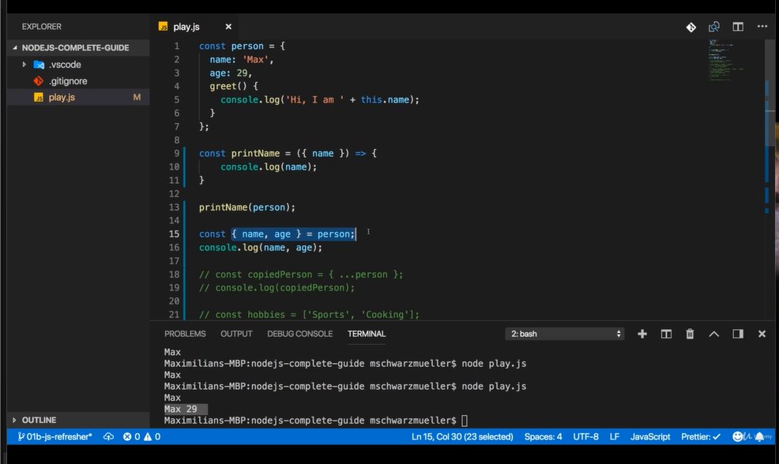This screenshot has width=779, height=464.
Task: Change encoding via UTF-8 status item
Action: point(585,436)
